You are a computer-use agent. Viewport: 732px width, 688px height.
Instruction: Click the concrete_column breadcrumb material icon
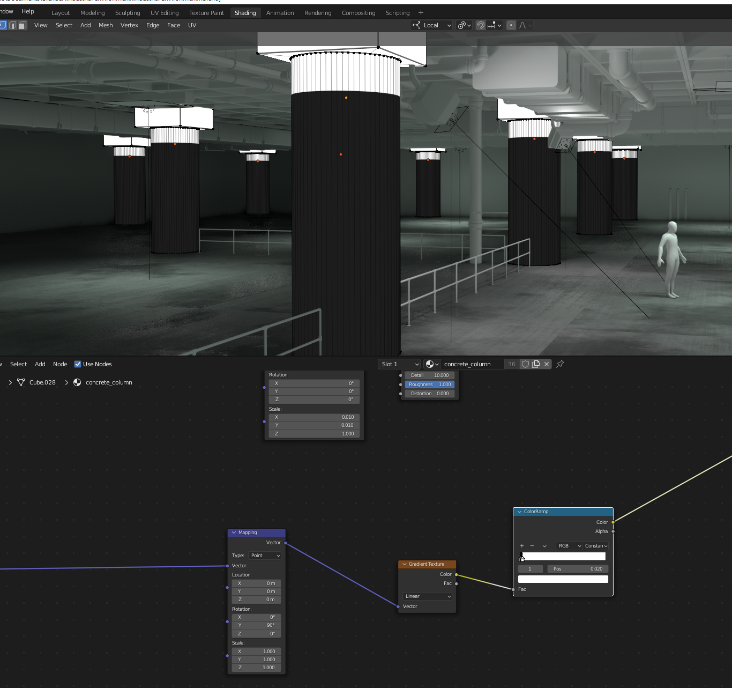point(77,382)
